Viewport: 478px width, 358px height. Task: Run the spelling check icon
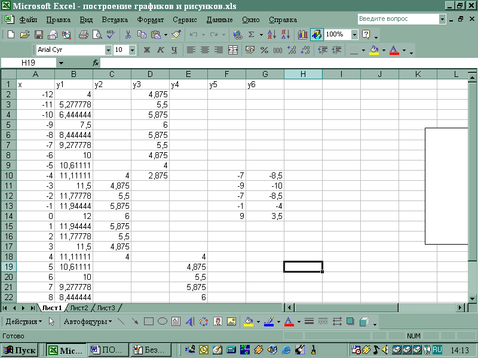click(111, 35)
